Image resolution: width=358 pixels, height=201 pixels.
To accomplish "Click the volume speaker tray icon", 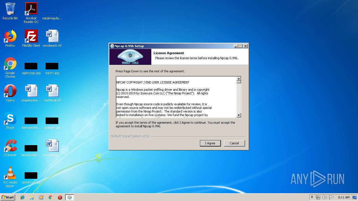I will pyautogui.click(x=325, y=197).
